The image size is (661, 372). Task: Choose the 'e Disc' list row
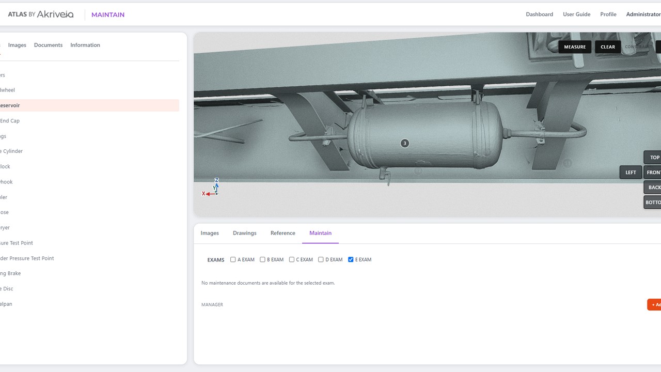coord(89,289)
